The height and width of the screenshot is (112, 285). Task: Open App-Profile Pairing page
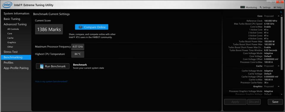(x=16, y=68)
